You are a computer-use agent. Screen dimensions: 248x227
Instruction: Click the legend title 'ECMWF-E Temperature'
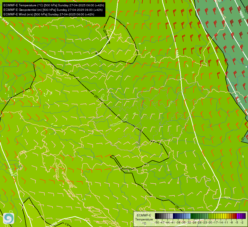pos(144,217)
